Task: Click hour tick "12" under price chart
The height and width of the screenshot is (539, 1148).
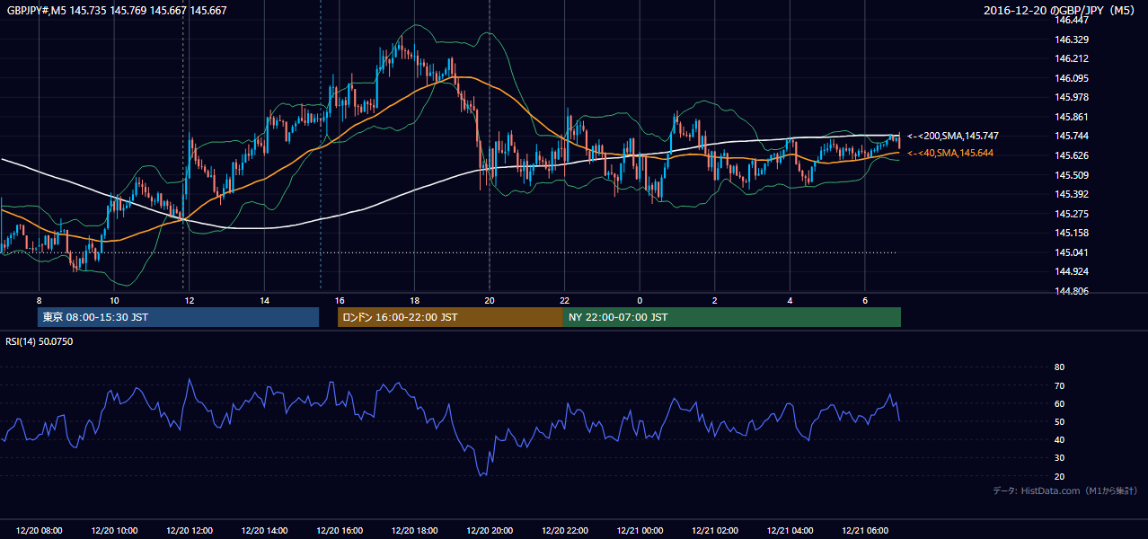Action: pyautogui.click(x=190, y=300)
